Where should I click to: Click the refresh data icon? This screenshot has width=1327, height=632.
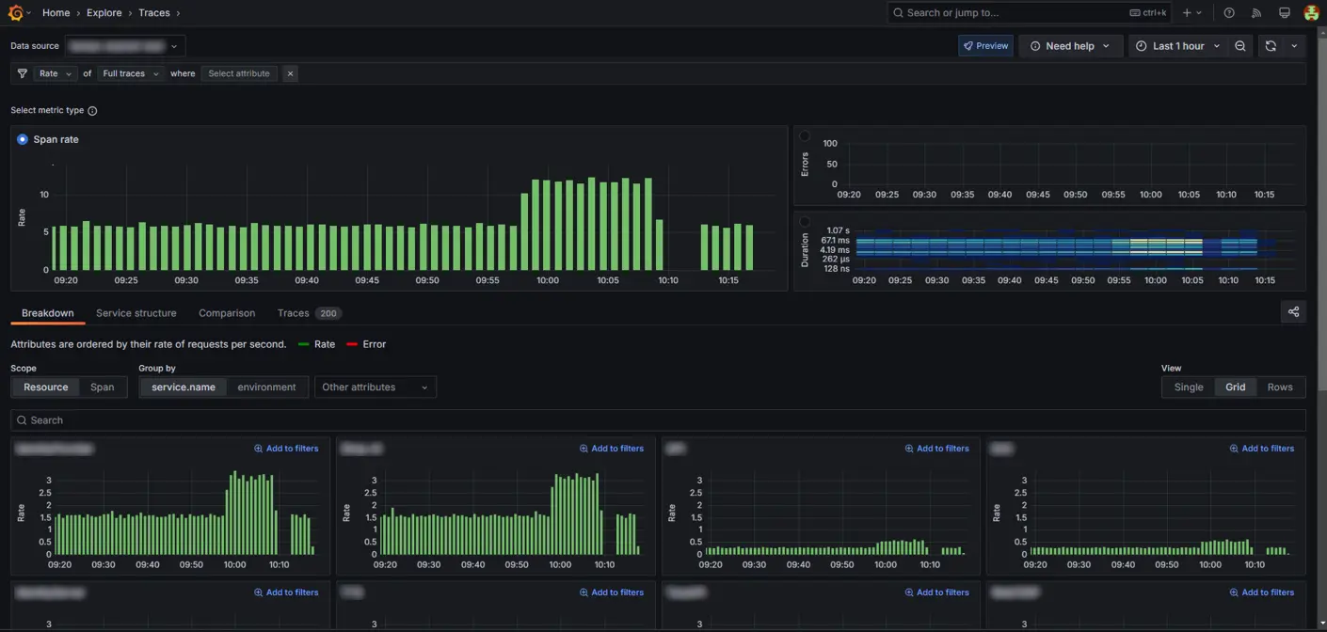pyautogui.click(x=1271, y=46)
